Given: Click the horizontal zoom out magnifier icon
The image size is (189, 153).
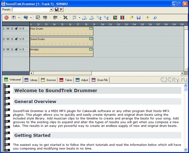Looking at the screenshot, I should (85, 18).
